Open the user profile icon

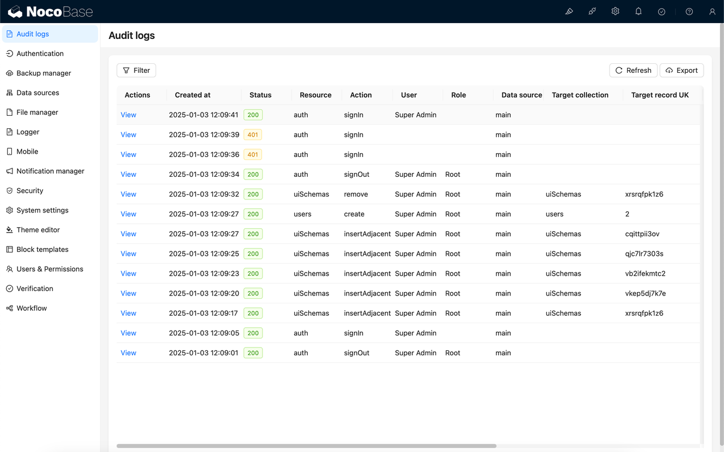712,11
